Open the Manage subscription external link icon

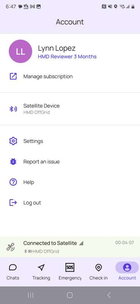pyautogui.click(x=13, y=76)
